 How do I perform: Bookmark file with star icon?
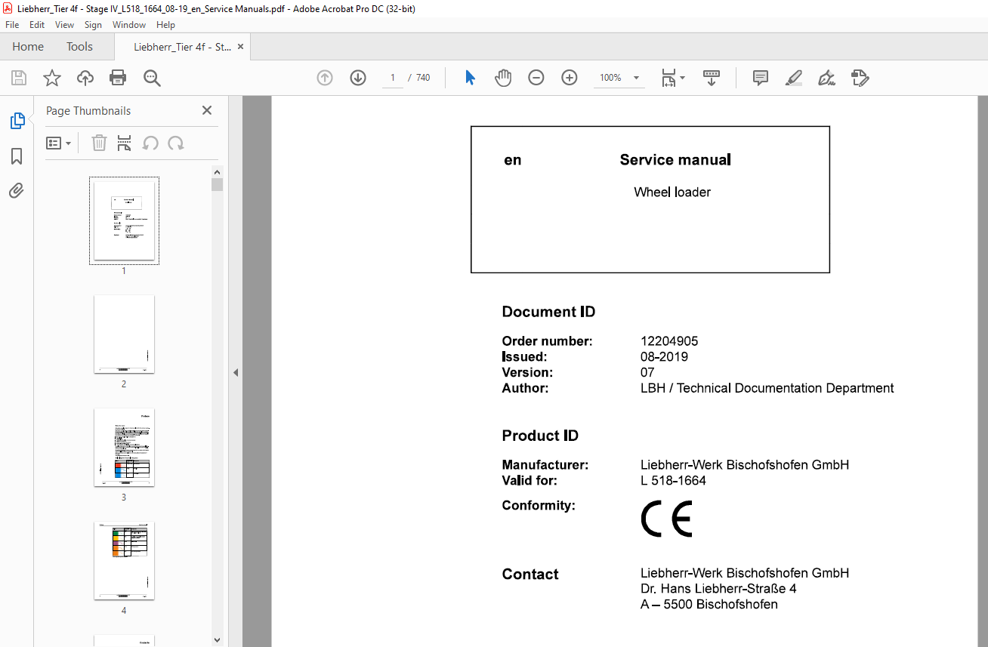pos(51,78)
